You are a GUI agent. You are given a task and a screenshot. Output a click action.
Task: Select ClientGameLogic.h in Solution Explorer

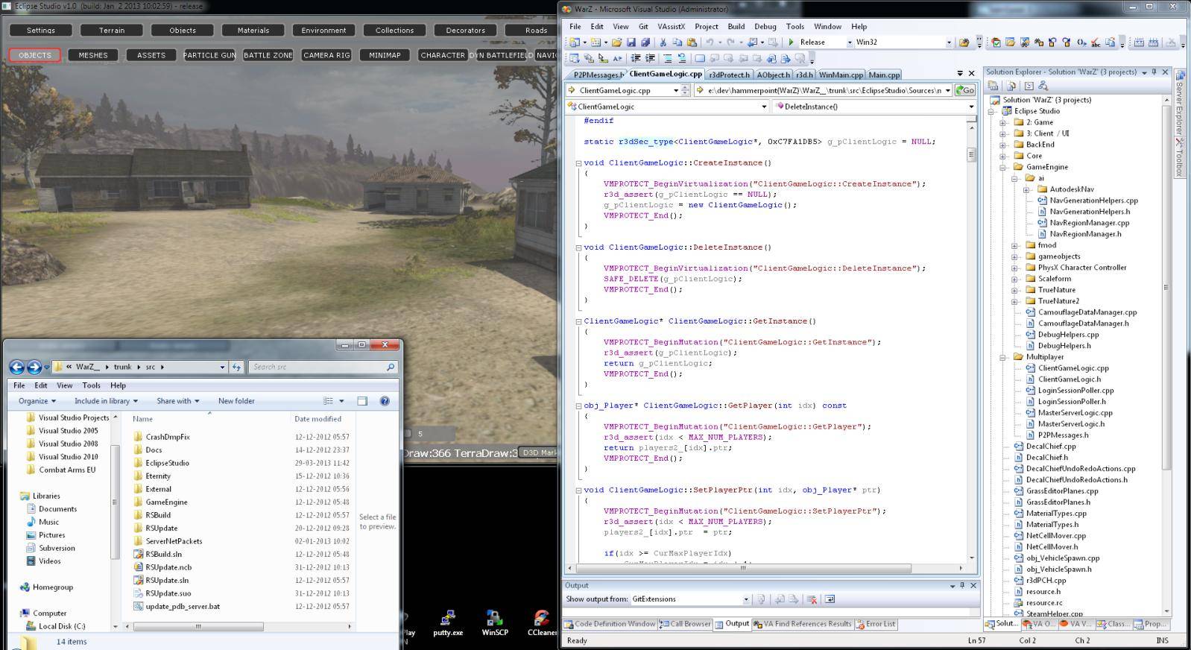pyautogui.click(x=1069, y=379)
